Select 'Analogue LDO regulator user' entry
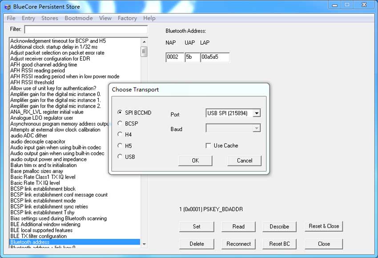The image size is (378, 258). point(42,118)
